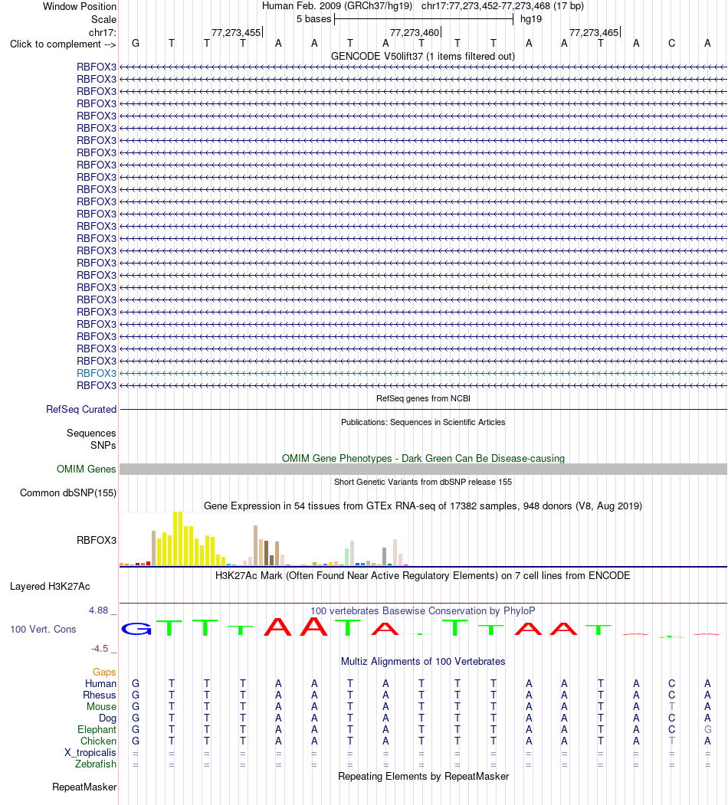The height and width of the screenshot is (805, 728).
Task: Click the gray G in the Elephant row
Action: tap(707, 729)
